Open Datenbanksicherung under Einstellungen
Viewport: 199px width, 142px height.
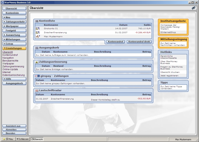14,75
